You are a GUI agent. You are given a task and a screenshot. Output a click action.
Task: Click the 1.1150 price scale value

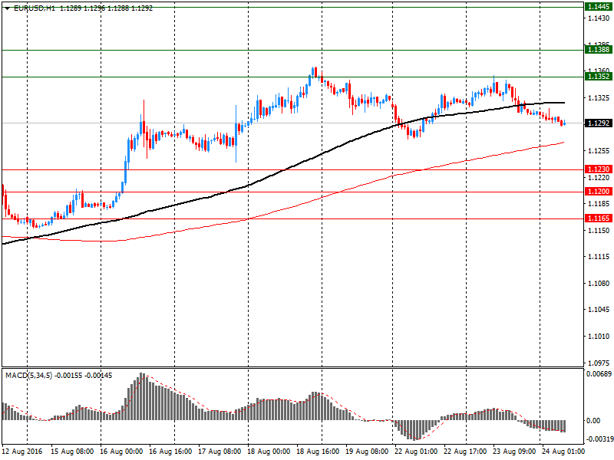point(599,231)
